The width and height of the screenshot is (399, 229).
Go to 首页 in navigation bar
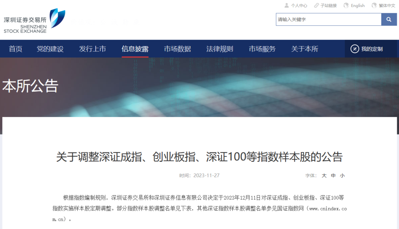click(x=16, y=49)
